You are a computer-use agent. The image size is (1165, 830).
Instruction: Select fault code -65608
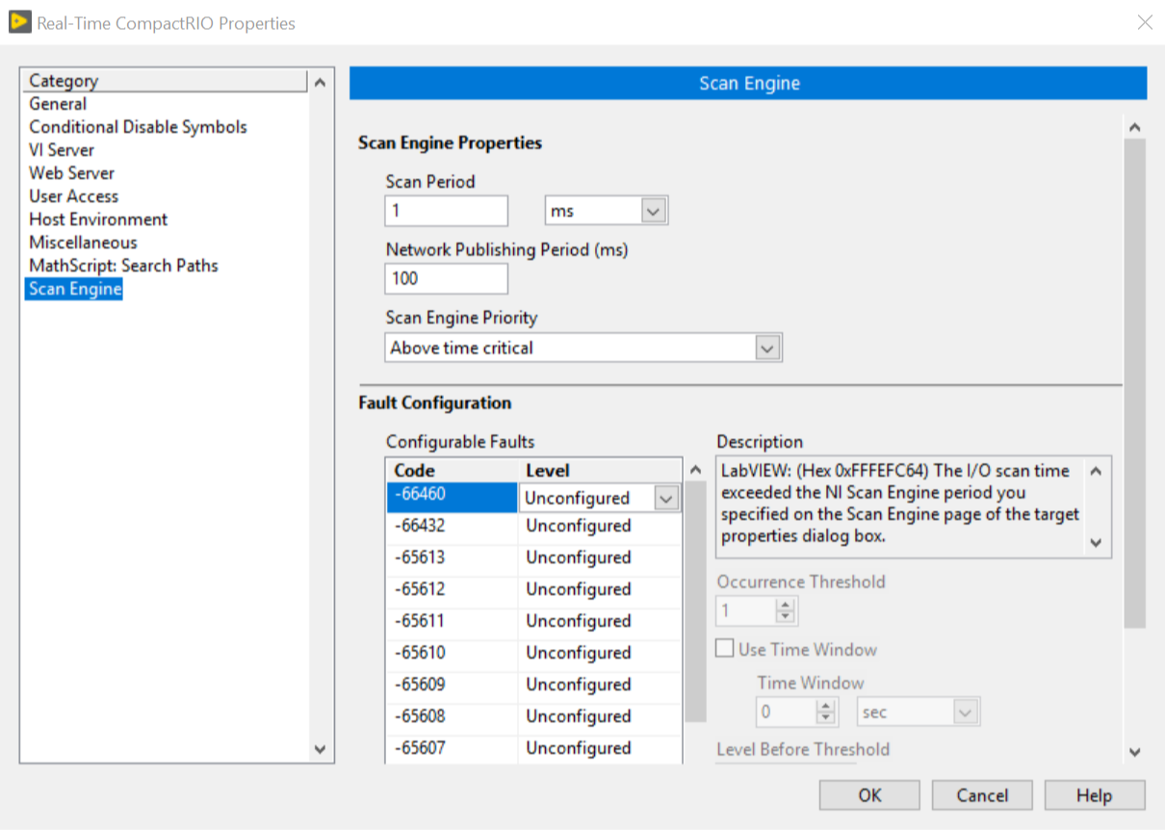tap(452, 716)
